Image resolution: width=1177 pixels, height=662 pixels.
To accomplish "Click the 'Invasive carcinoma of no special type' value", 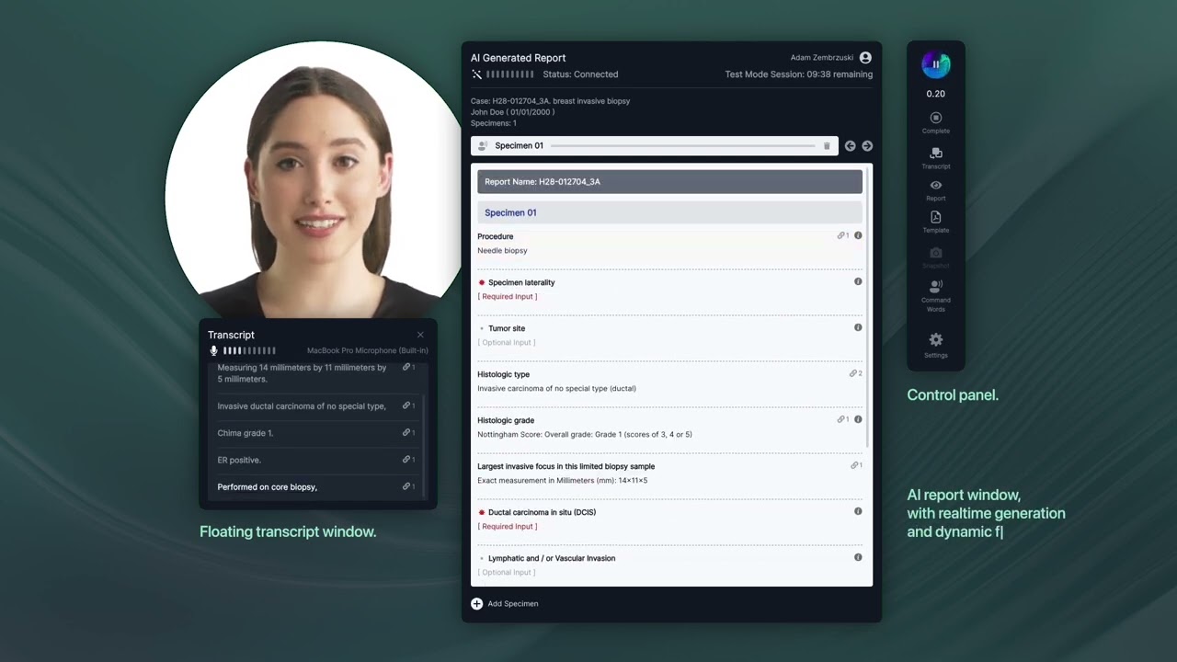I will tap(556, 389).
